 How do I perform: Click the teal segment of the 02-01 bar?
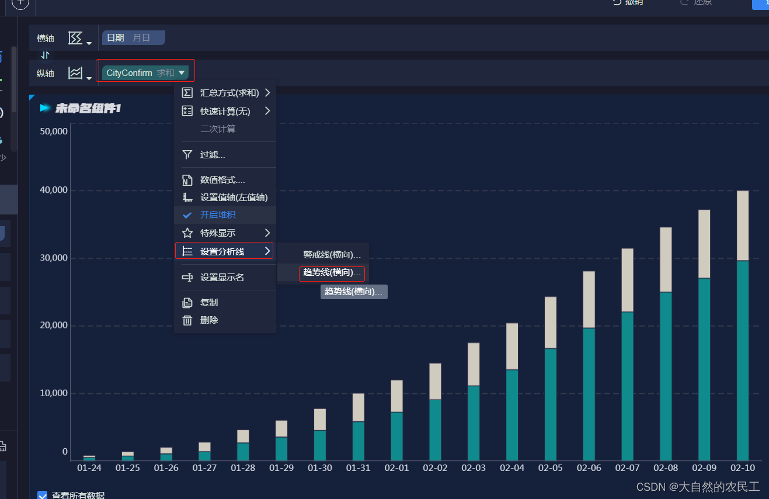coord(397,436)
